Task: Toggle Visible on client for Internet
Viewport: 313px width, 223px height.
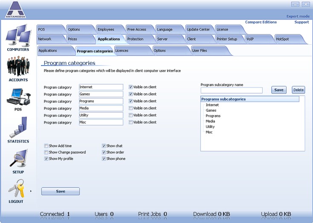Action: (130, 87)
